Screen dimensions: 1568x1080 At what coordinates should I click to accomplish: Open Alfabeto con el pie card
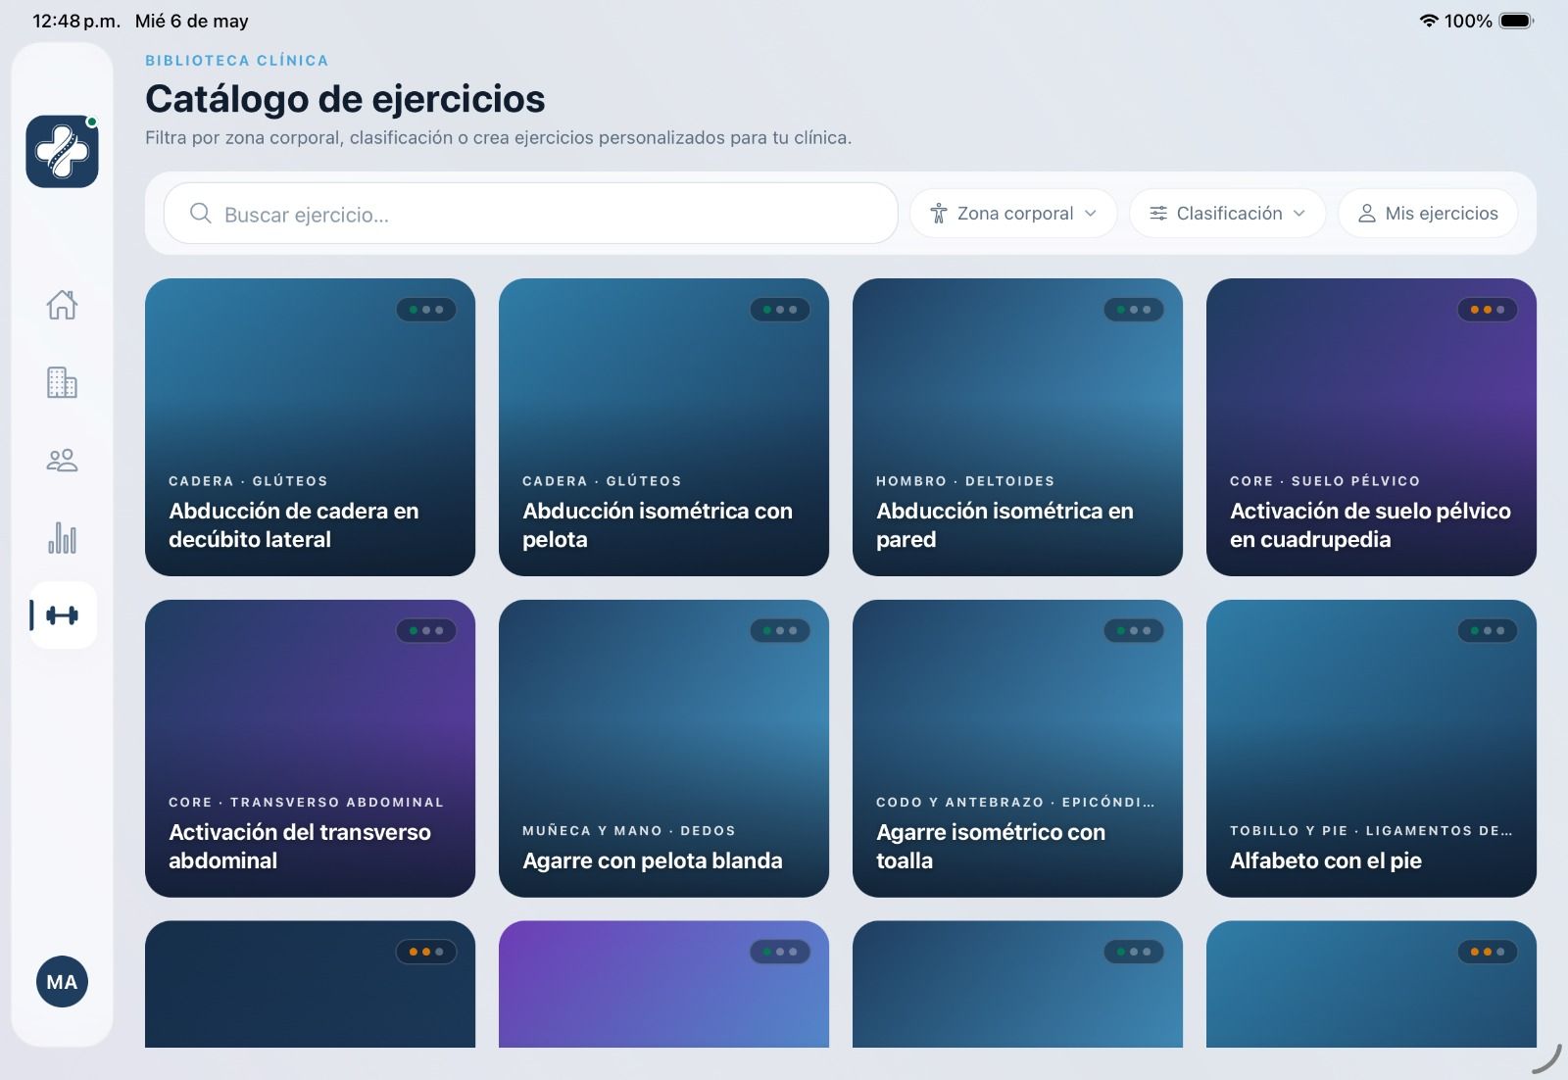click(1371, 749)
